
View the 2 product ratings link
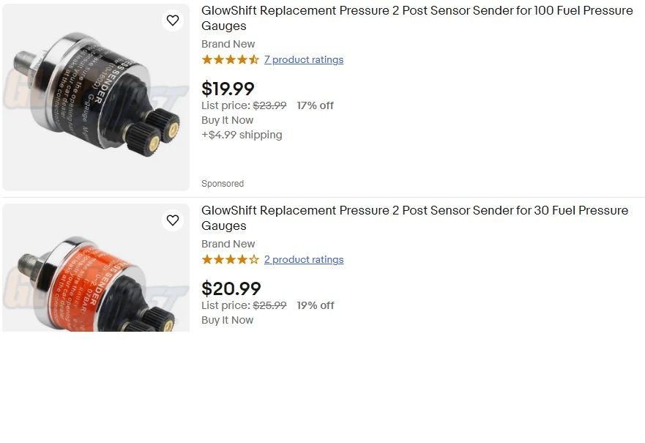click(304, 260)
